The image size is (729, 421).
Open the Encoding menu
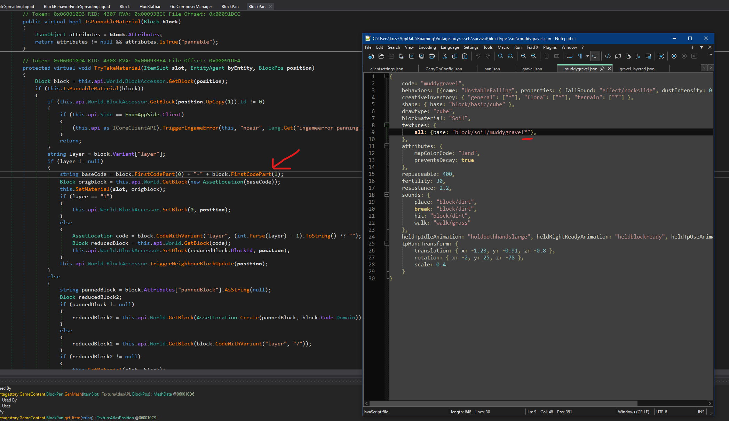[427, 47]
